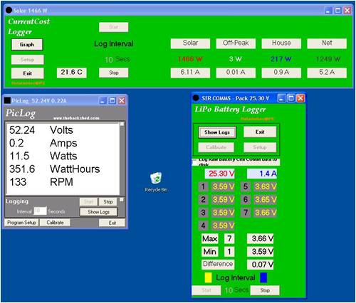Click the 1466 W solar reading
The width and height of the screenshot is (356, 303).
[190, 59]
